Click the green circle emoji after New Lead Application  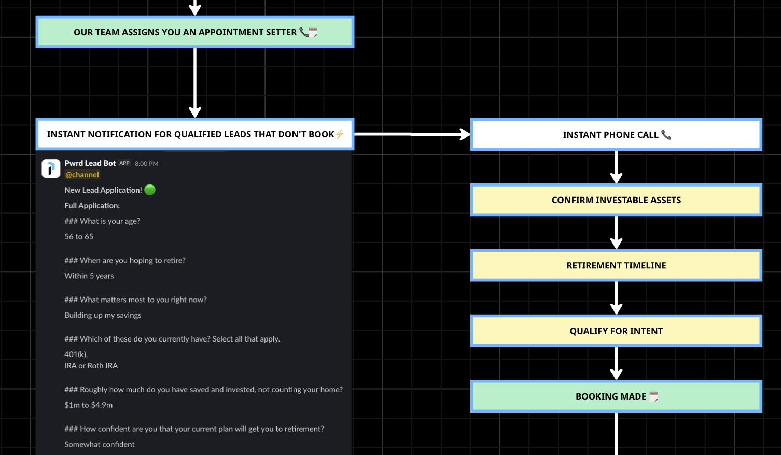[x=150, y=190]
